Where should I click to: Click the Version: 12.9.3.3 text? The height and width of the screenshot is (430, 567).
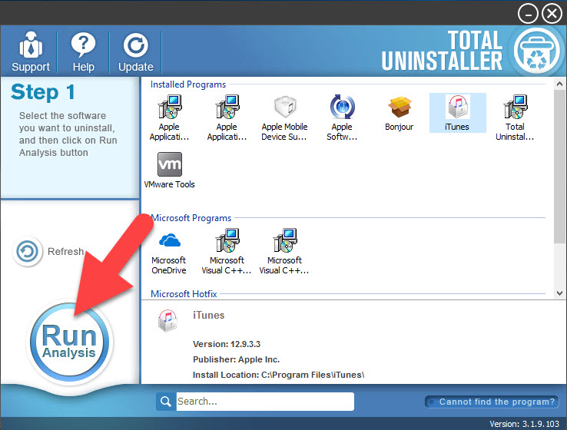click(227, 344)
